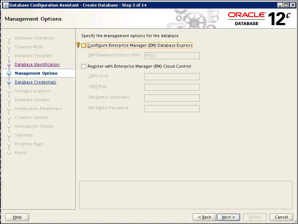Click the Storage Locations step label
Viewport: 298px width, 224px height.
click(32, 91)
